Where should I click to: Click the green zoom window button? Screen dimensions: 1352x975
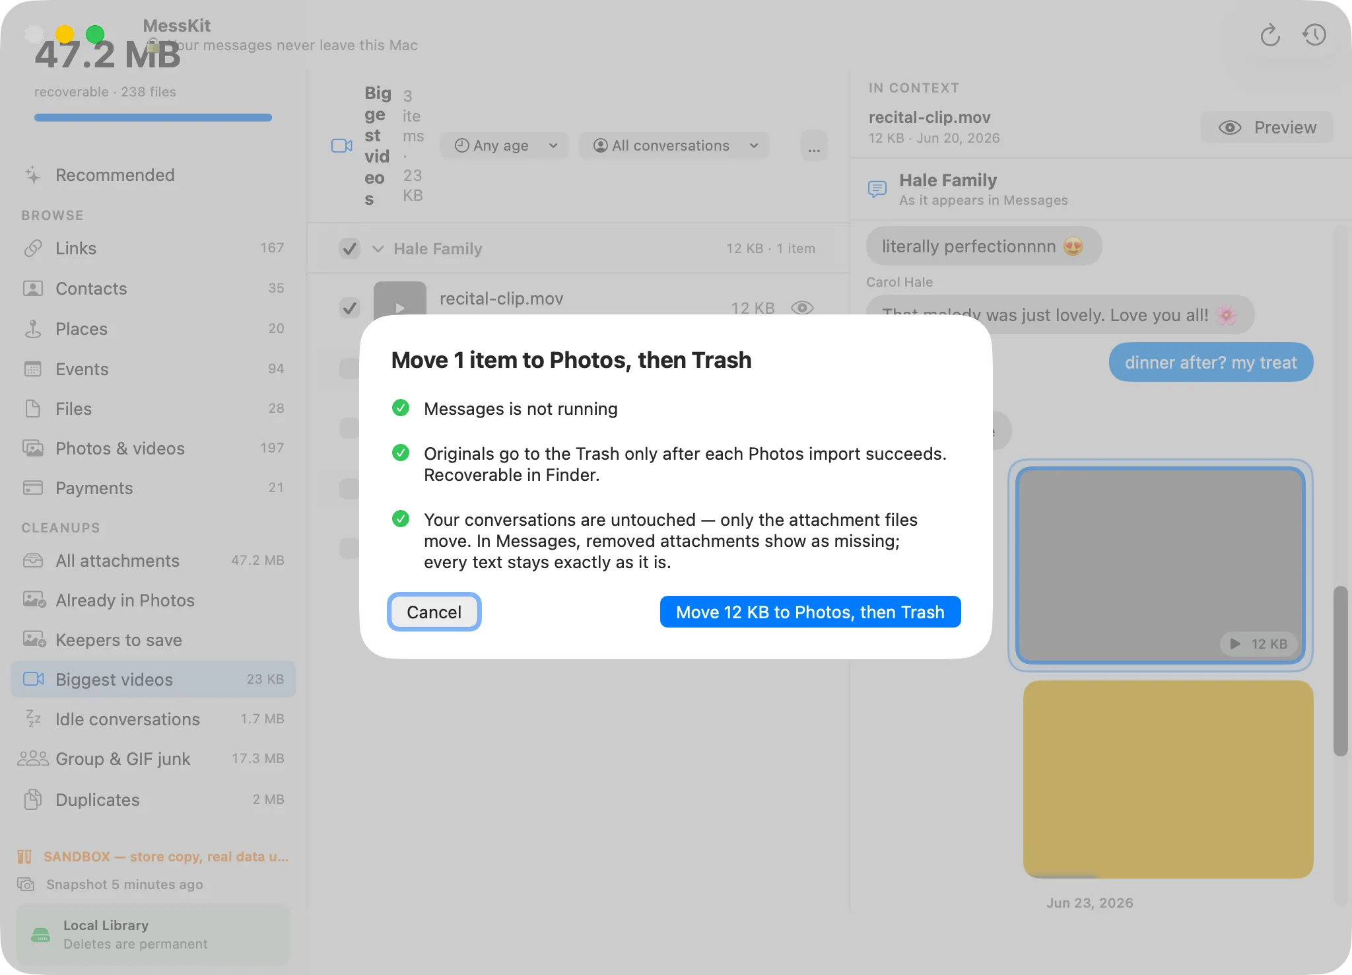(95, 34)
